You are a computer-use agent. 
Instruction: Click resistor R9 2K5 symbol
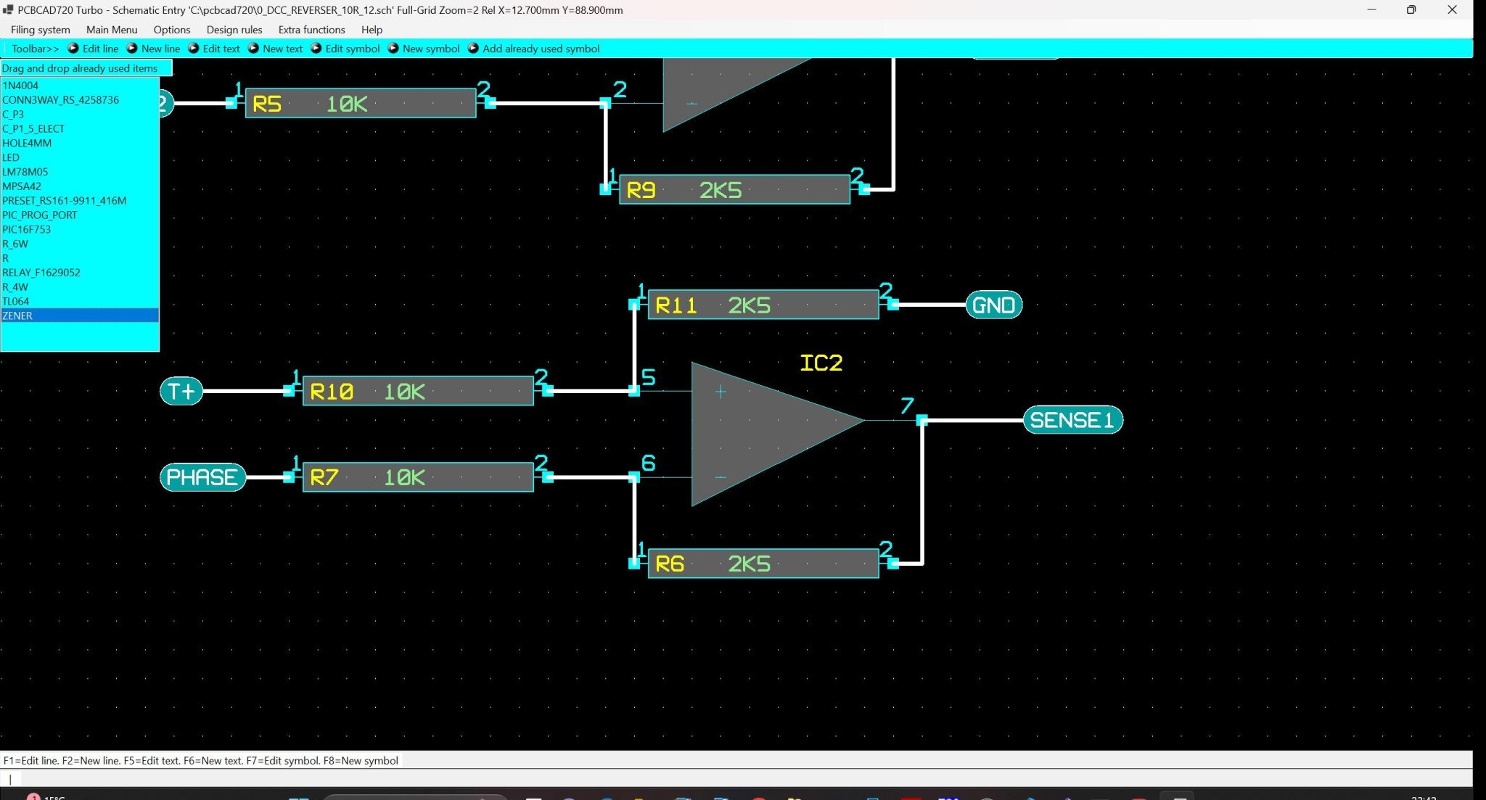pos(734,189)
